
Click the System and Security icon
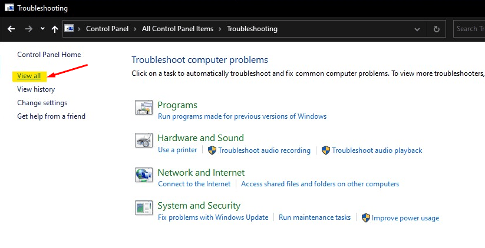pos(144,208)
